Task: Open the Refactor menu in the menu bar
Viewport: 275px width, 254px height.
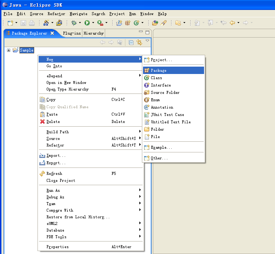Action: click(x=56, y=14)
